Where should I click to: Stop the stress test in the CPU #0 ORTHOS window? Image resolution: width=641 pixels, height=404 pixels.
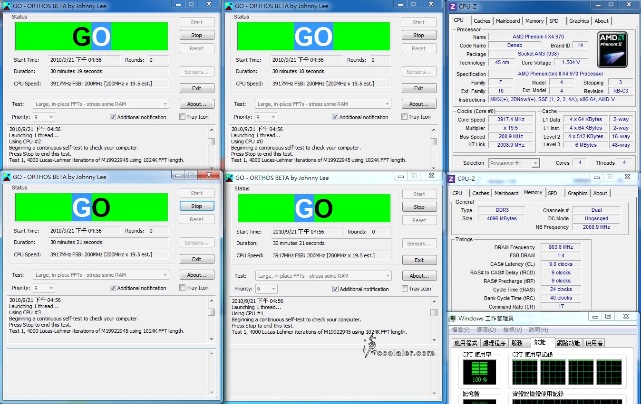[x=419, y=35]
